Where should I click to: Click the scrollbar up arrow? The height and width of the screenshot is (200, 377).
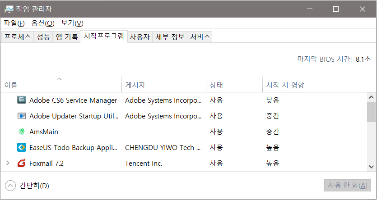tap(371, 97)
